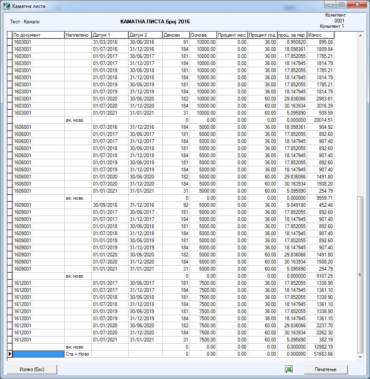This screenshot has height=379, width=370.
Task: Click the проц. за пер. column header
Action: click(292, 35)
